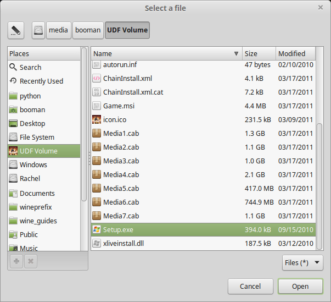Click the file list vertical scrollbar

[x=319, y=186]
